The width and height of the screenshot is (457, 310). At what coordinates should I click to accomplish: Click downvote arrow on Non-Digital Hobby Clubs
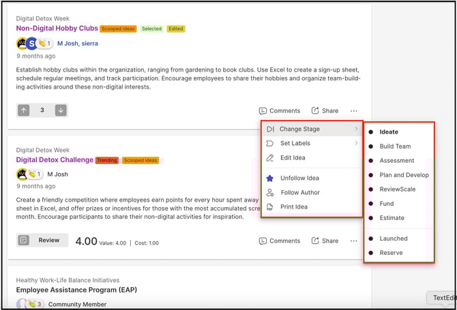click(61, 110)
